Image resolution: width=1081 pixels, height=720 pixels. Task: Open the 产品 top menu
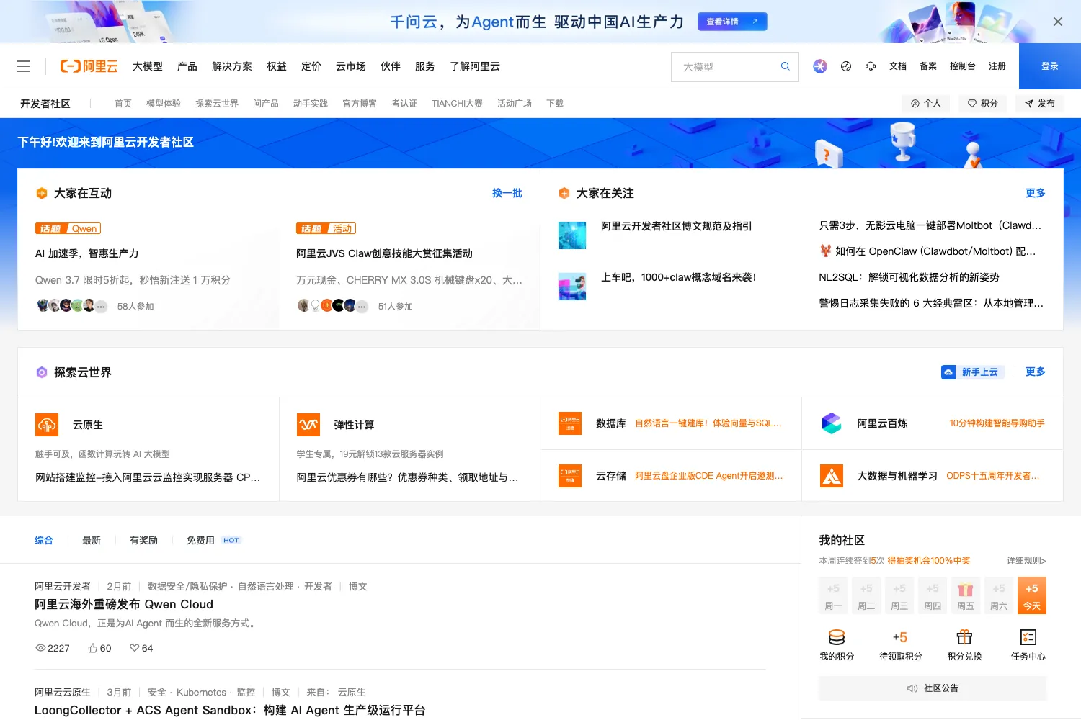pos(187,66)
